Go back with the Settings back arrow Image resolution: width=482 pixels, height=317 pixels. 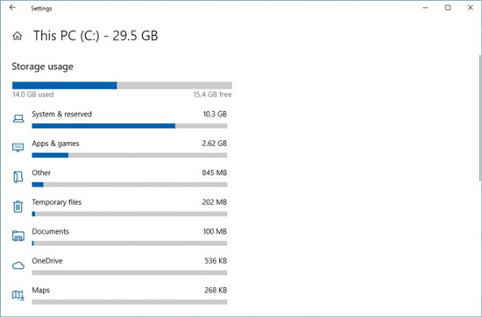[x=12, y=8]
